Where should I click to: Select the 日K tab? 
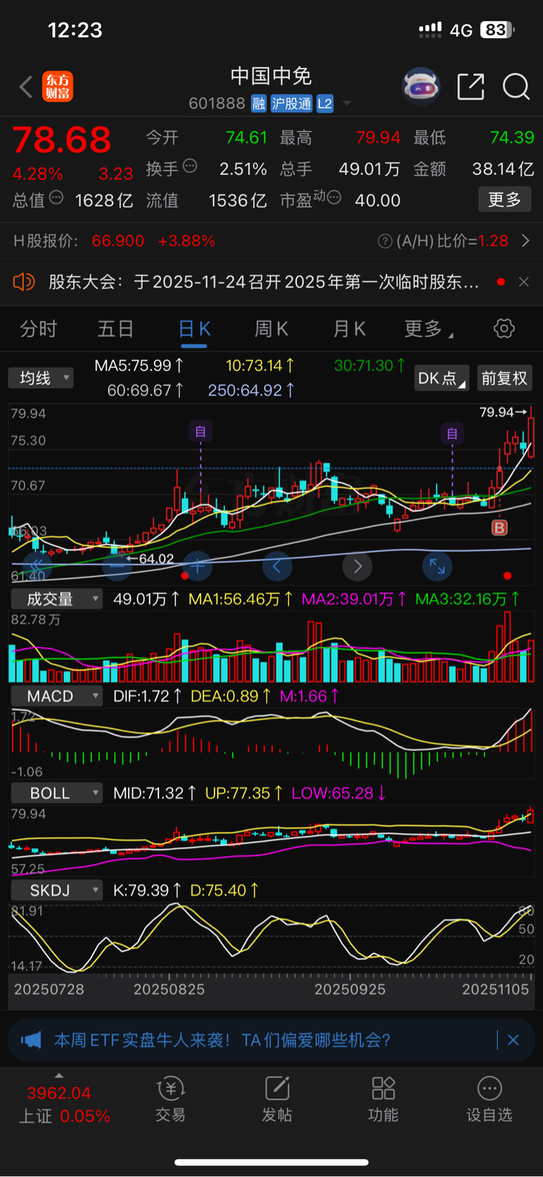point(194,329)
